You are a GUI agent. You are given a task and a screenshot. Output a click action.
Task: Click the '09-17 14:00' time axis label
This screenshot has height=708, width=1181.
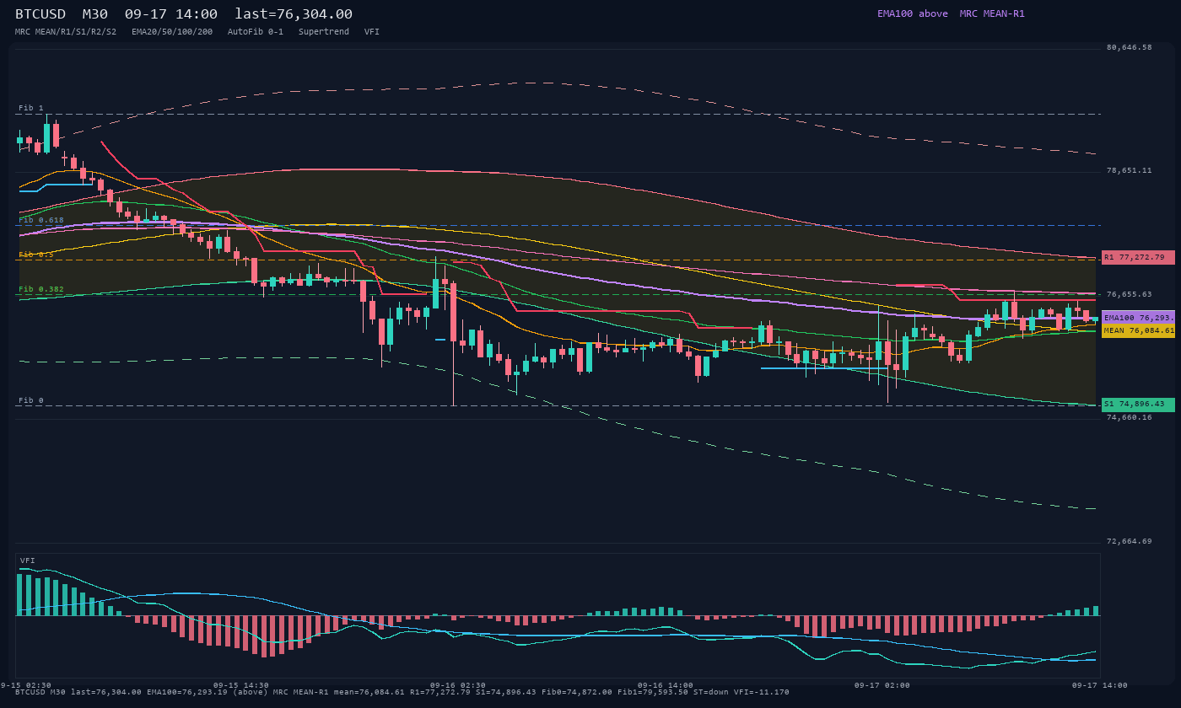click(x=1100, y=685)
